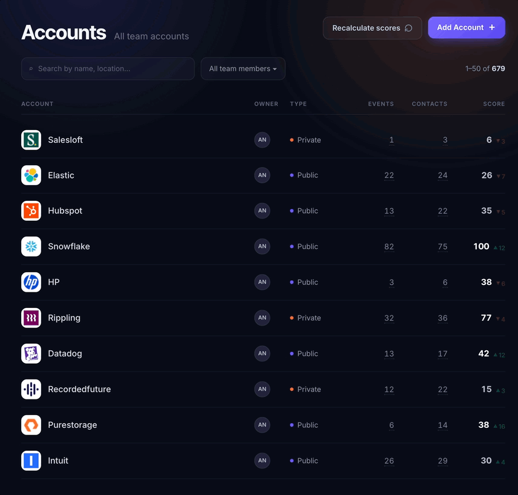Sort by the OWNER column header
The image size is (518, 495).
pyautogui.click(x=266, y=103)
